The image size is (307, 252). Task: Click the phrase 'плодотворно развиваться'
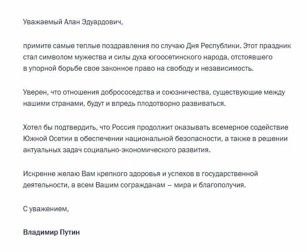click(x=180, y=104)
